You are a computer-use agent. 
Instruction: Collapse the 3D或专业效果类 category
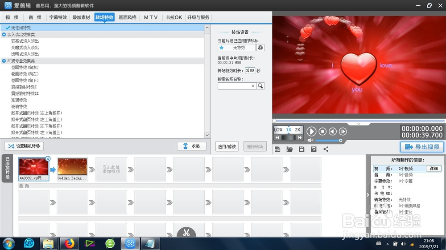(x=4, y=61)
